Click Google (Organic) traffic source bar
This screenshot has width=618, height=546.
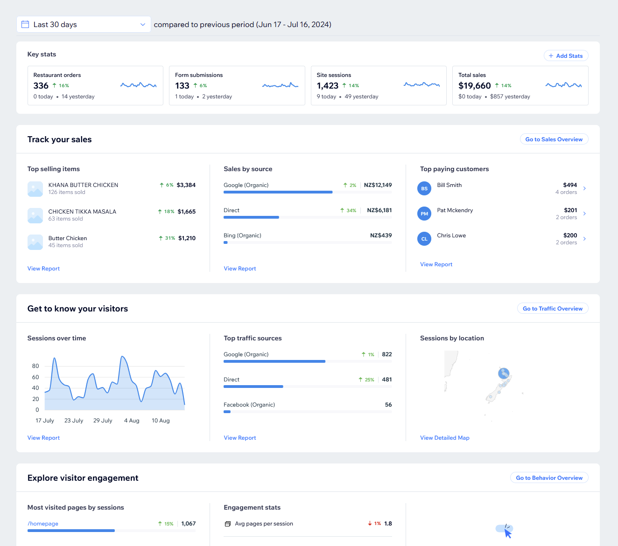tap(308, 361)
